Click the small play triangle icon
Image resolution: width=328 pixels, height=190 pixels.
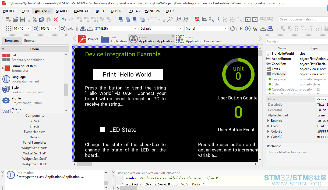241,29
